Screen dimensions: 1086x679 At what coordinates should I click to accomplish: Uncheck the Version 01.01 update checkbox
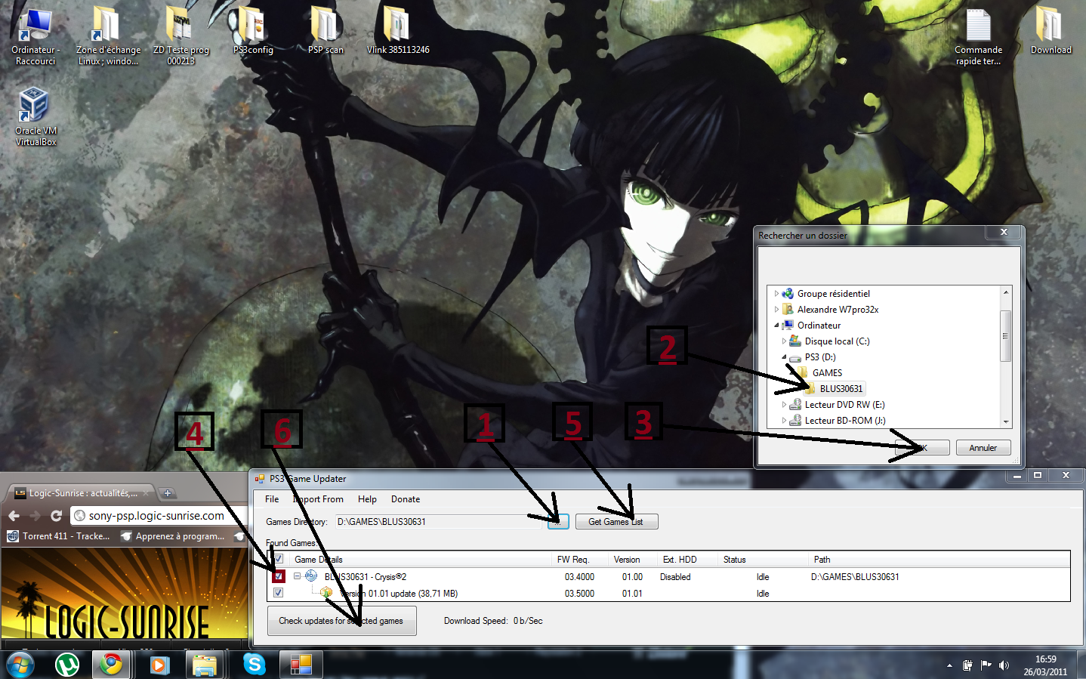(x=278, y=593)
